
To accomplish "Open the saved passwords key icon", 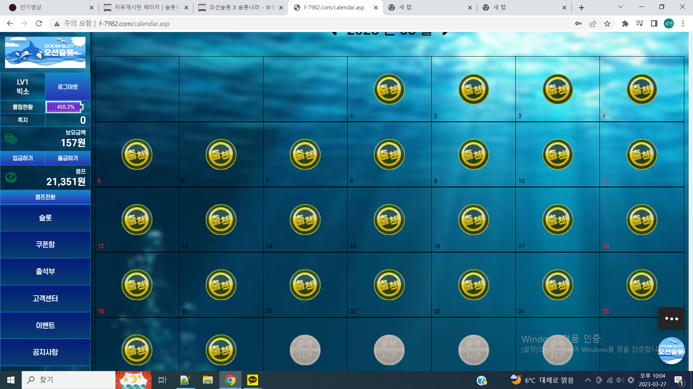I will point(578,23).
